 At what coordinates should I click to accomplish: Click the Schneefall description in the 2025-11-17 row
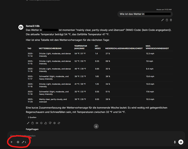pos(54,77)
